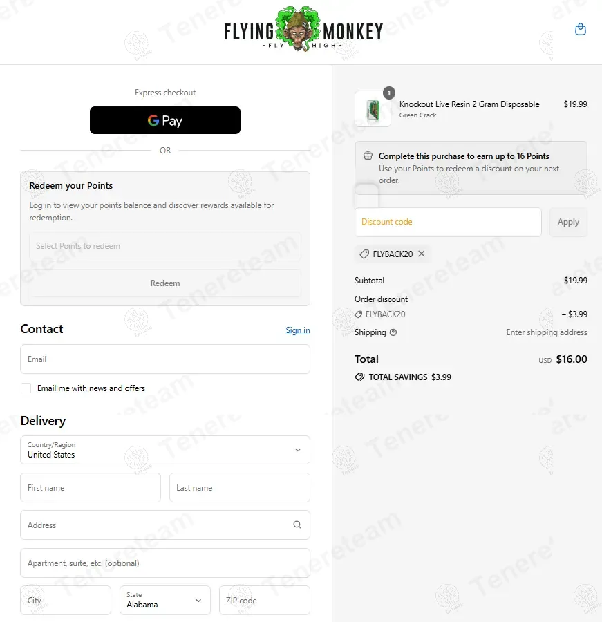The width and height of the screenshot is (602, 622).
Task: Click into the Email contact field
Action: pyautogui.click(x=165, y=359)
